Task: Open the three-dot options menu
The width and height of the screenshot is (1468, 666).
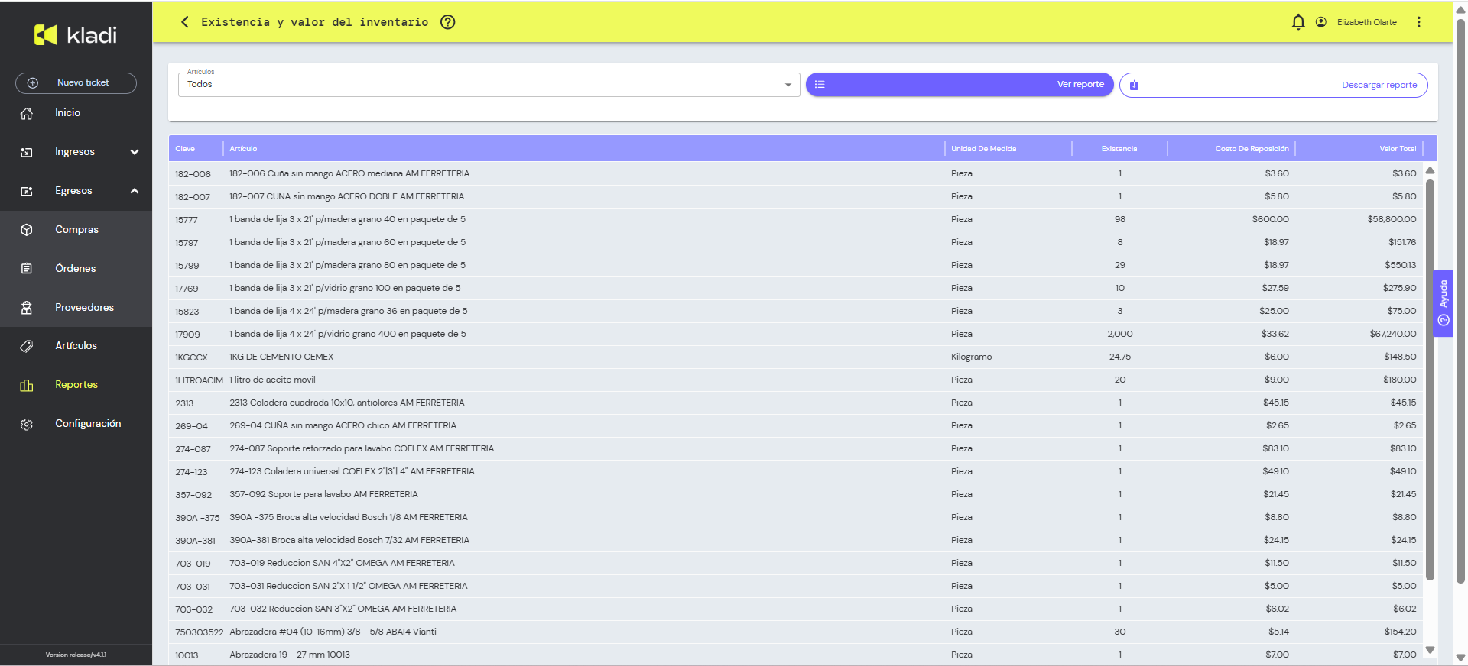Action: pyautogui.click(x=1419, y=22)
